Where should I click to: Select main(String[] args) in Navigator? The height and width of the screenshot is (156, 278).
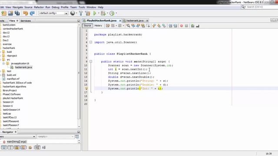(x=17, y=142)
